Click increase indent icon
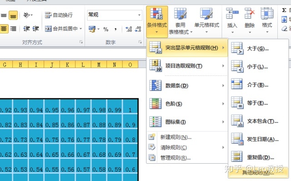 click(x=35, y=29)
